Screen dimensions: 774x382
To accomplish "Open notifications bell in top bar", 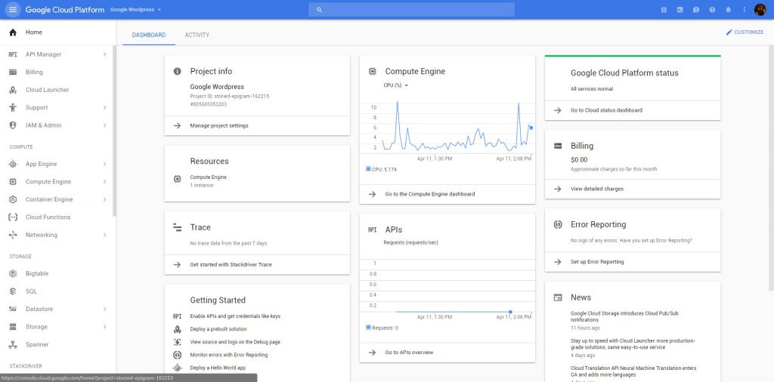I will (x=728, y=10).
